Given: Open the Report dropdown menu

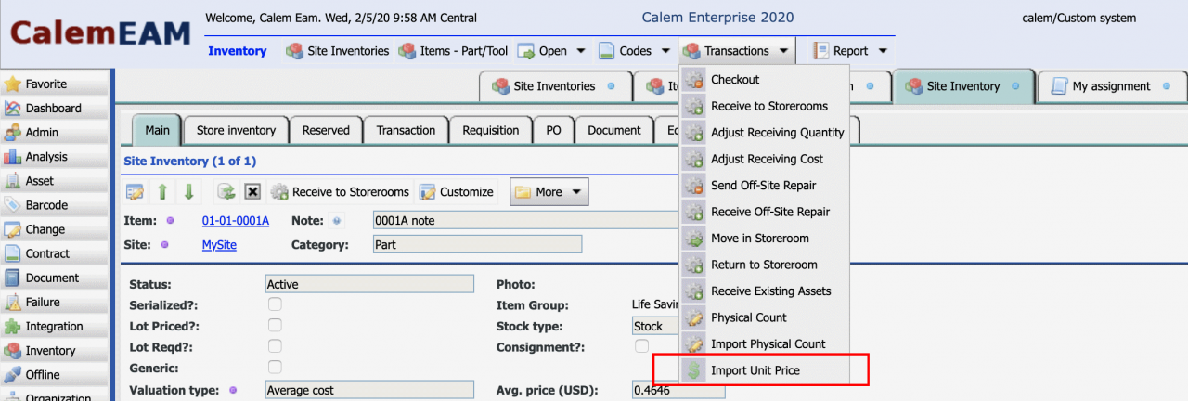Looking at the screenshot, I should (x=850, y=51).
